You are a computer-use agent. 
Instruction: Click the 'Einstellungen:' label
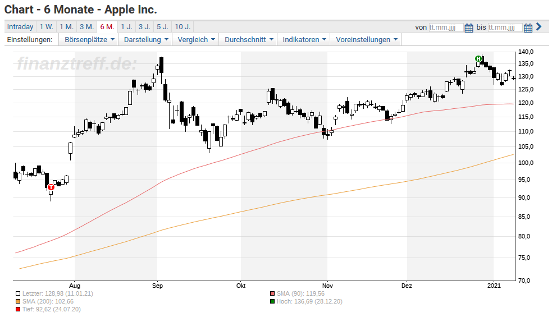[x=30, y=39]
